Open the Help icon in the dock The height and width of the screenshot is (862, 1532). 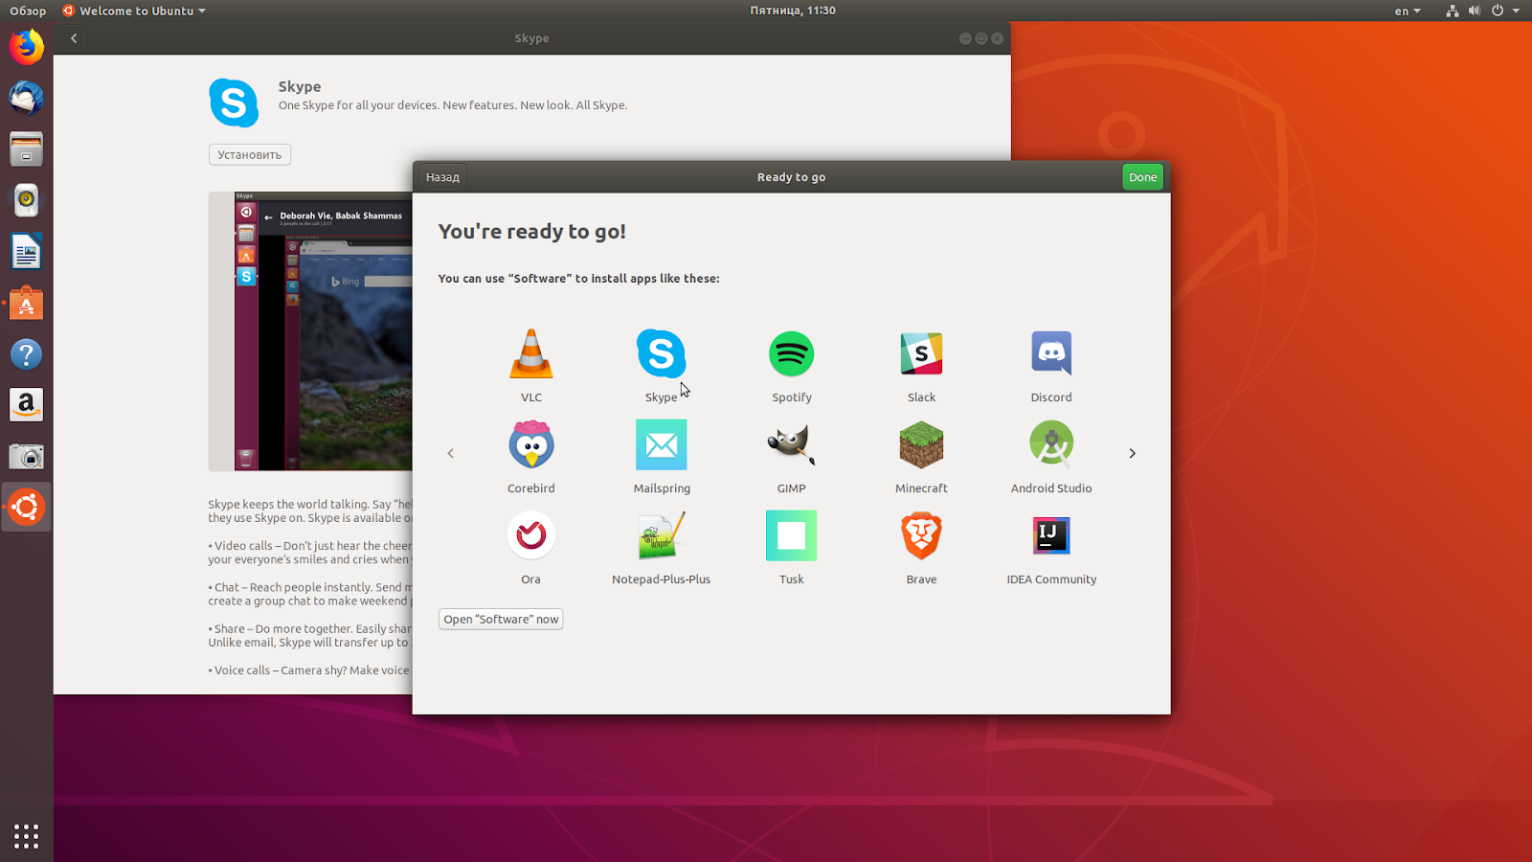[x=27, y=354]
